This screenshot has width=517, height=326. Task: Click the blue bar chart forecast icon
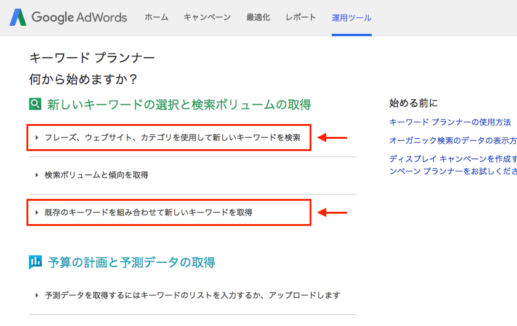click(35, 262)
